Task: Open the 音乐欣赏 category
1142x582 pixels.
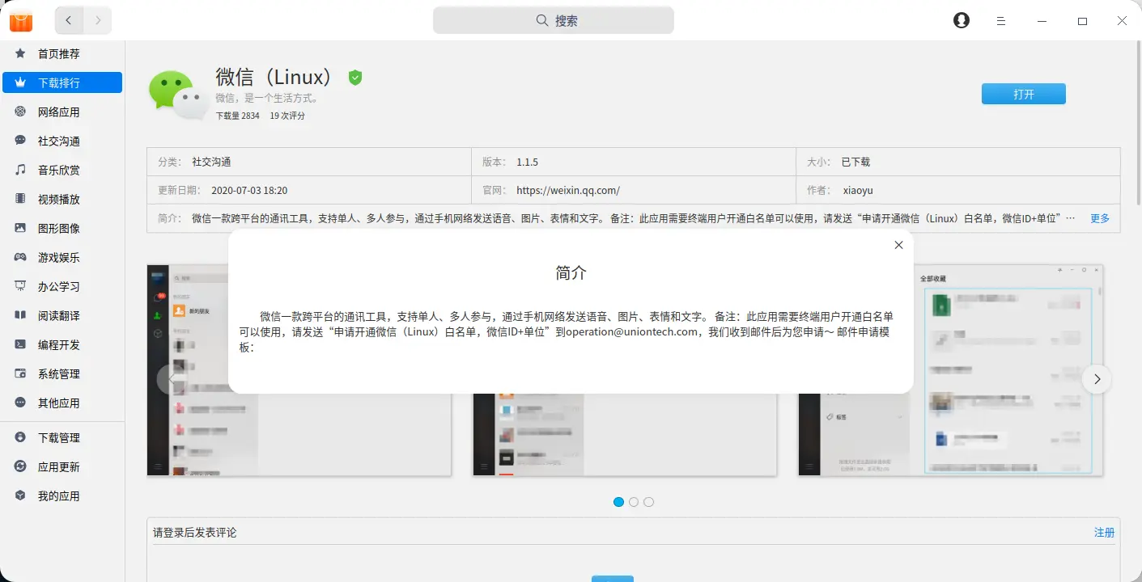Action: coord(59,169)
